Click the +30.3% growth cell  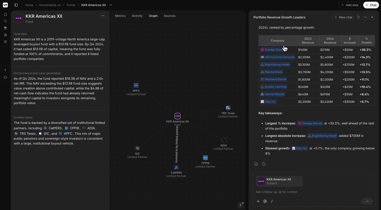(x=367, y=50)
